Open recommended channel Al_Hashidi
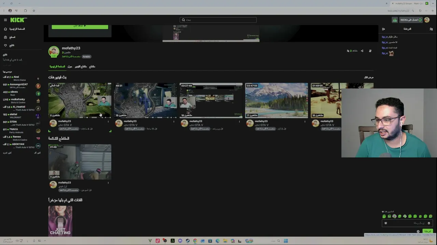This screenshot has height=245, width=437. pyautogui.click(x=22, y=108)
